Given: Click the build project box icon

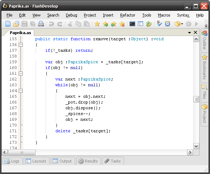Looking at the screenshot, I should click(178, 24).
